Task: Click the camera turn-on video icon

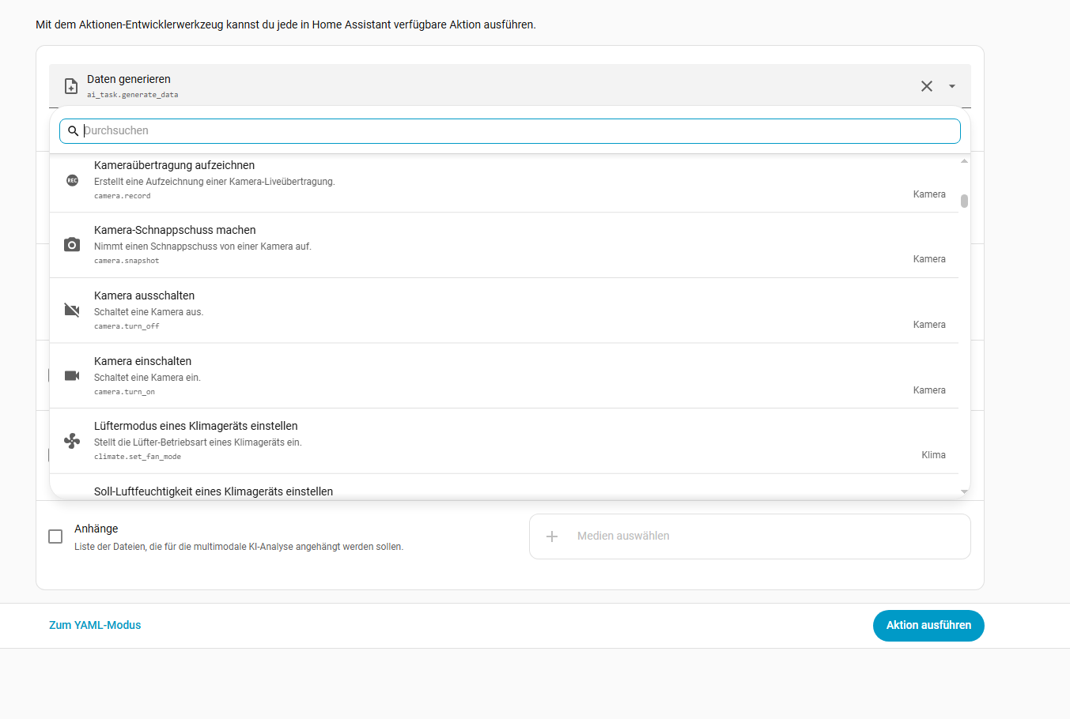Action: tap(72, 375)
